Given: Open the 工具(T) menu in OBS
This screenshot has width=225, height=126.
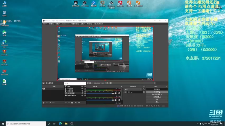Looking at the screenshot, I should pyautogui.click(x=83, y=24).
